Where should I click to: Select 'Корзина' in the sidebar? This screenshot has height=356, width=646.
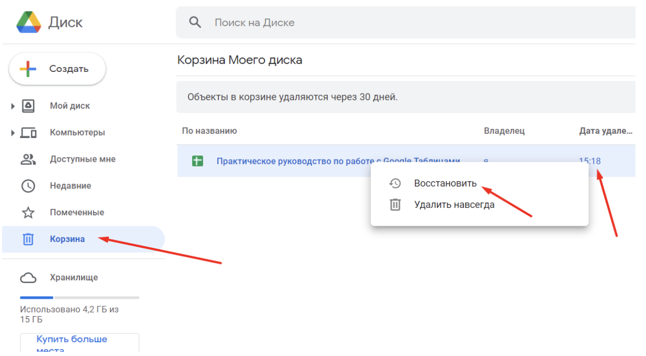[83, 239]
